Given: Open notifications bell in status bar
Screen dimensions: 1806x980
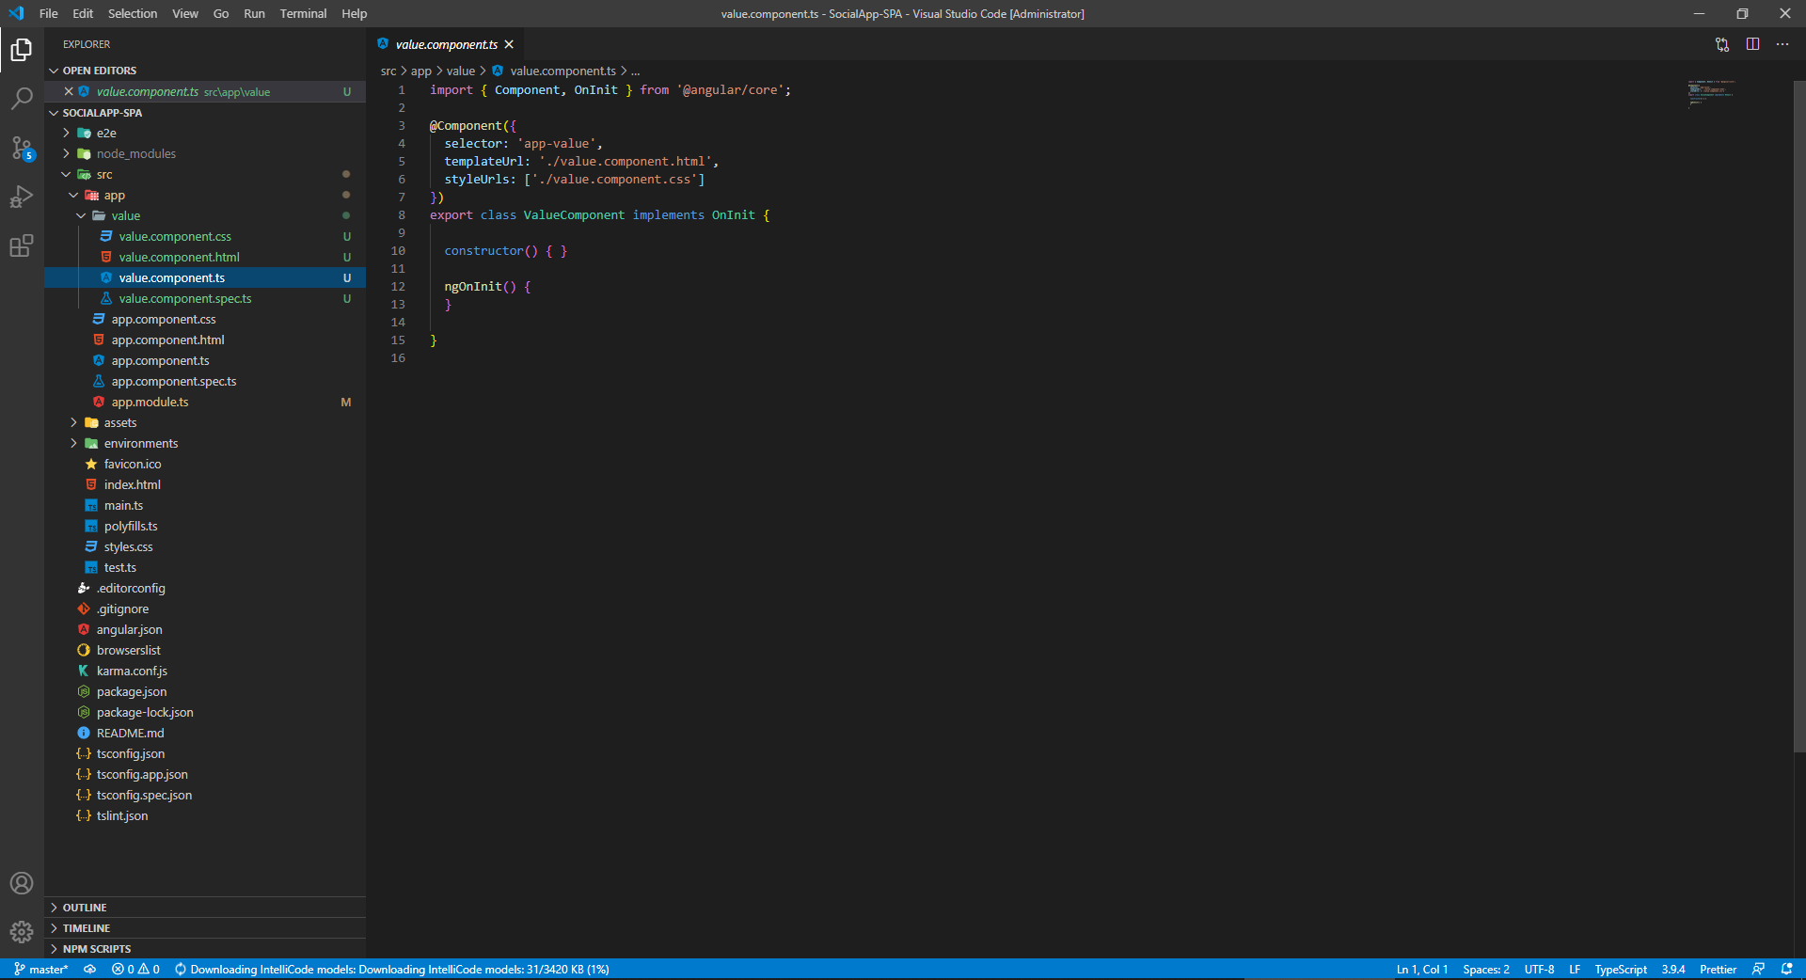Looking at the screenshot, I should (x=1786, y=969).
